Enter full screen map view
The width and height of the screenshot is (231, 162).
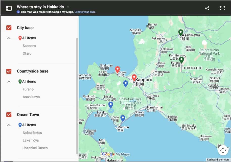[222, 8]
